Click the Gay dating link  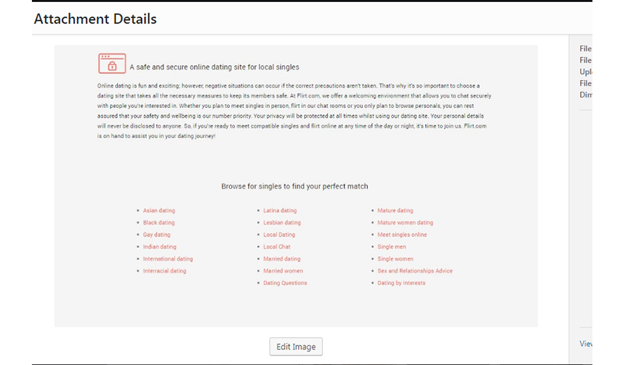click(x=157, y=235)
